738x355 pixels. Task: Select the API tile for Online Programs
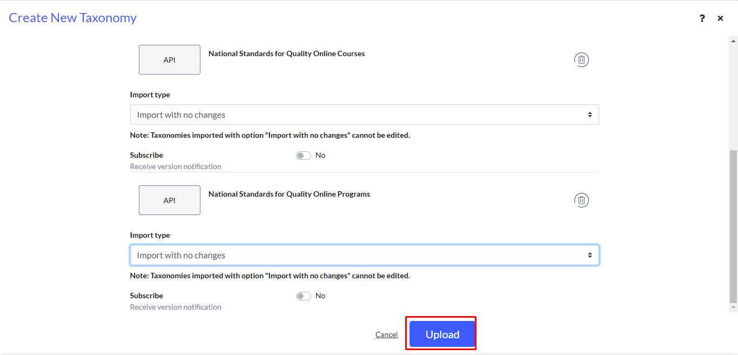[170, 200]
